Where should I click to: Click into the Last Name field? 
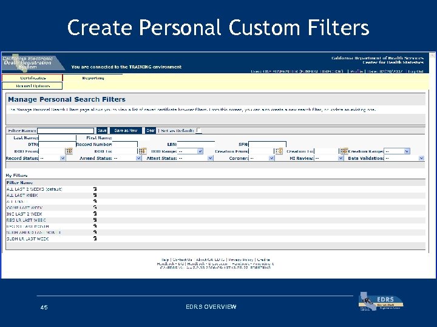click(57, 137)
